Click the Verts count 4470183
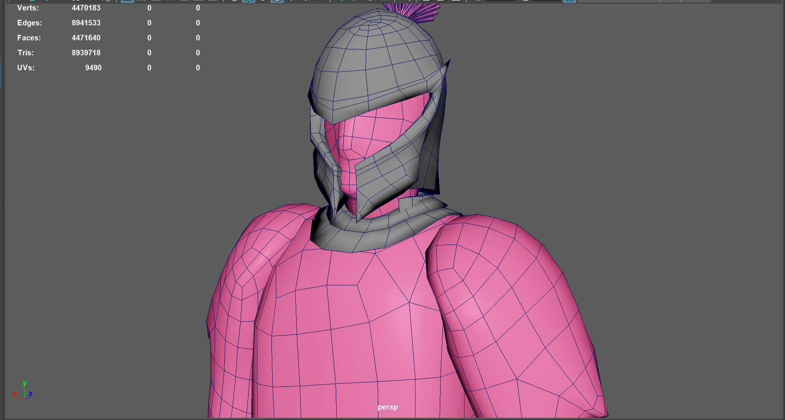 pyautogui.click(x=86, y=8)
